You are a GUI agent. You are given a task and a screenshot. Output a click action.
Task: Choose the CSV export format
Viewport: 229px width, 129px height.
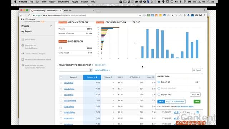(x=168, y=101)
